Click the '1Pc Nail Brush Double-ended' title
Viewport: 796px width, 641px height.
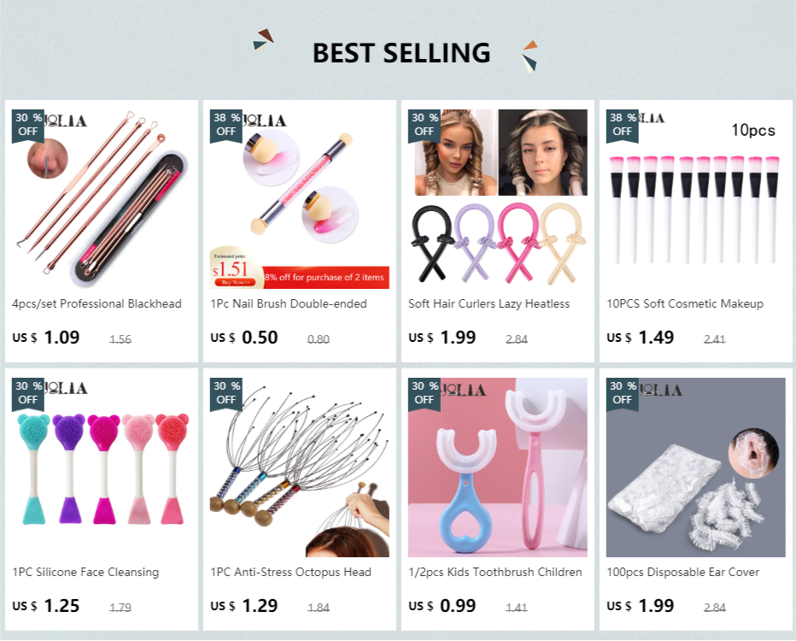[289, 303]
